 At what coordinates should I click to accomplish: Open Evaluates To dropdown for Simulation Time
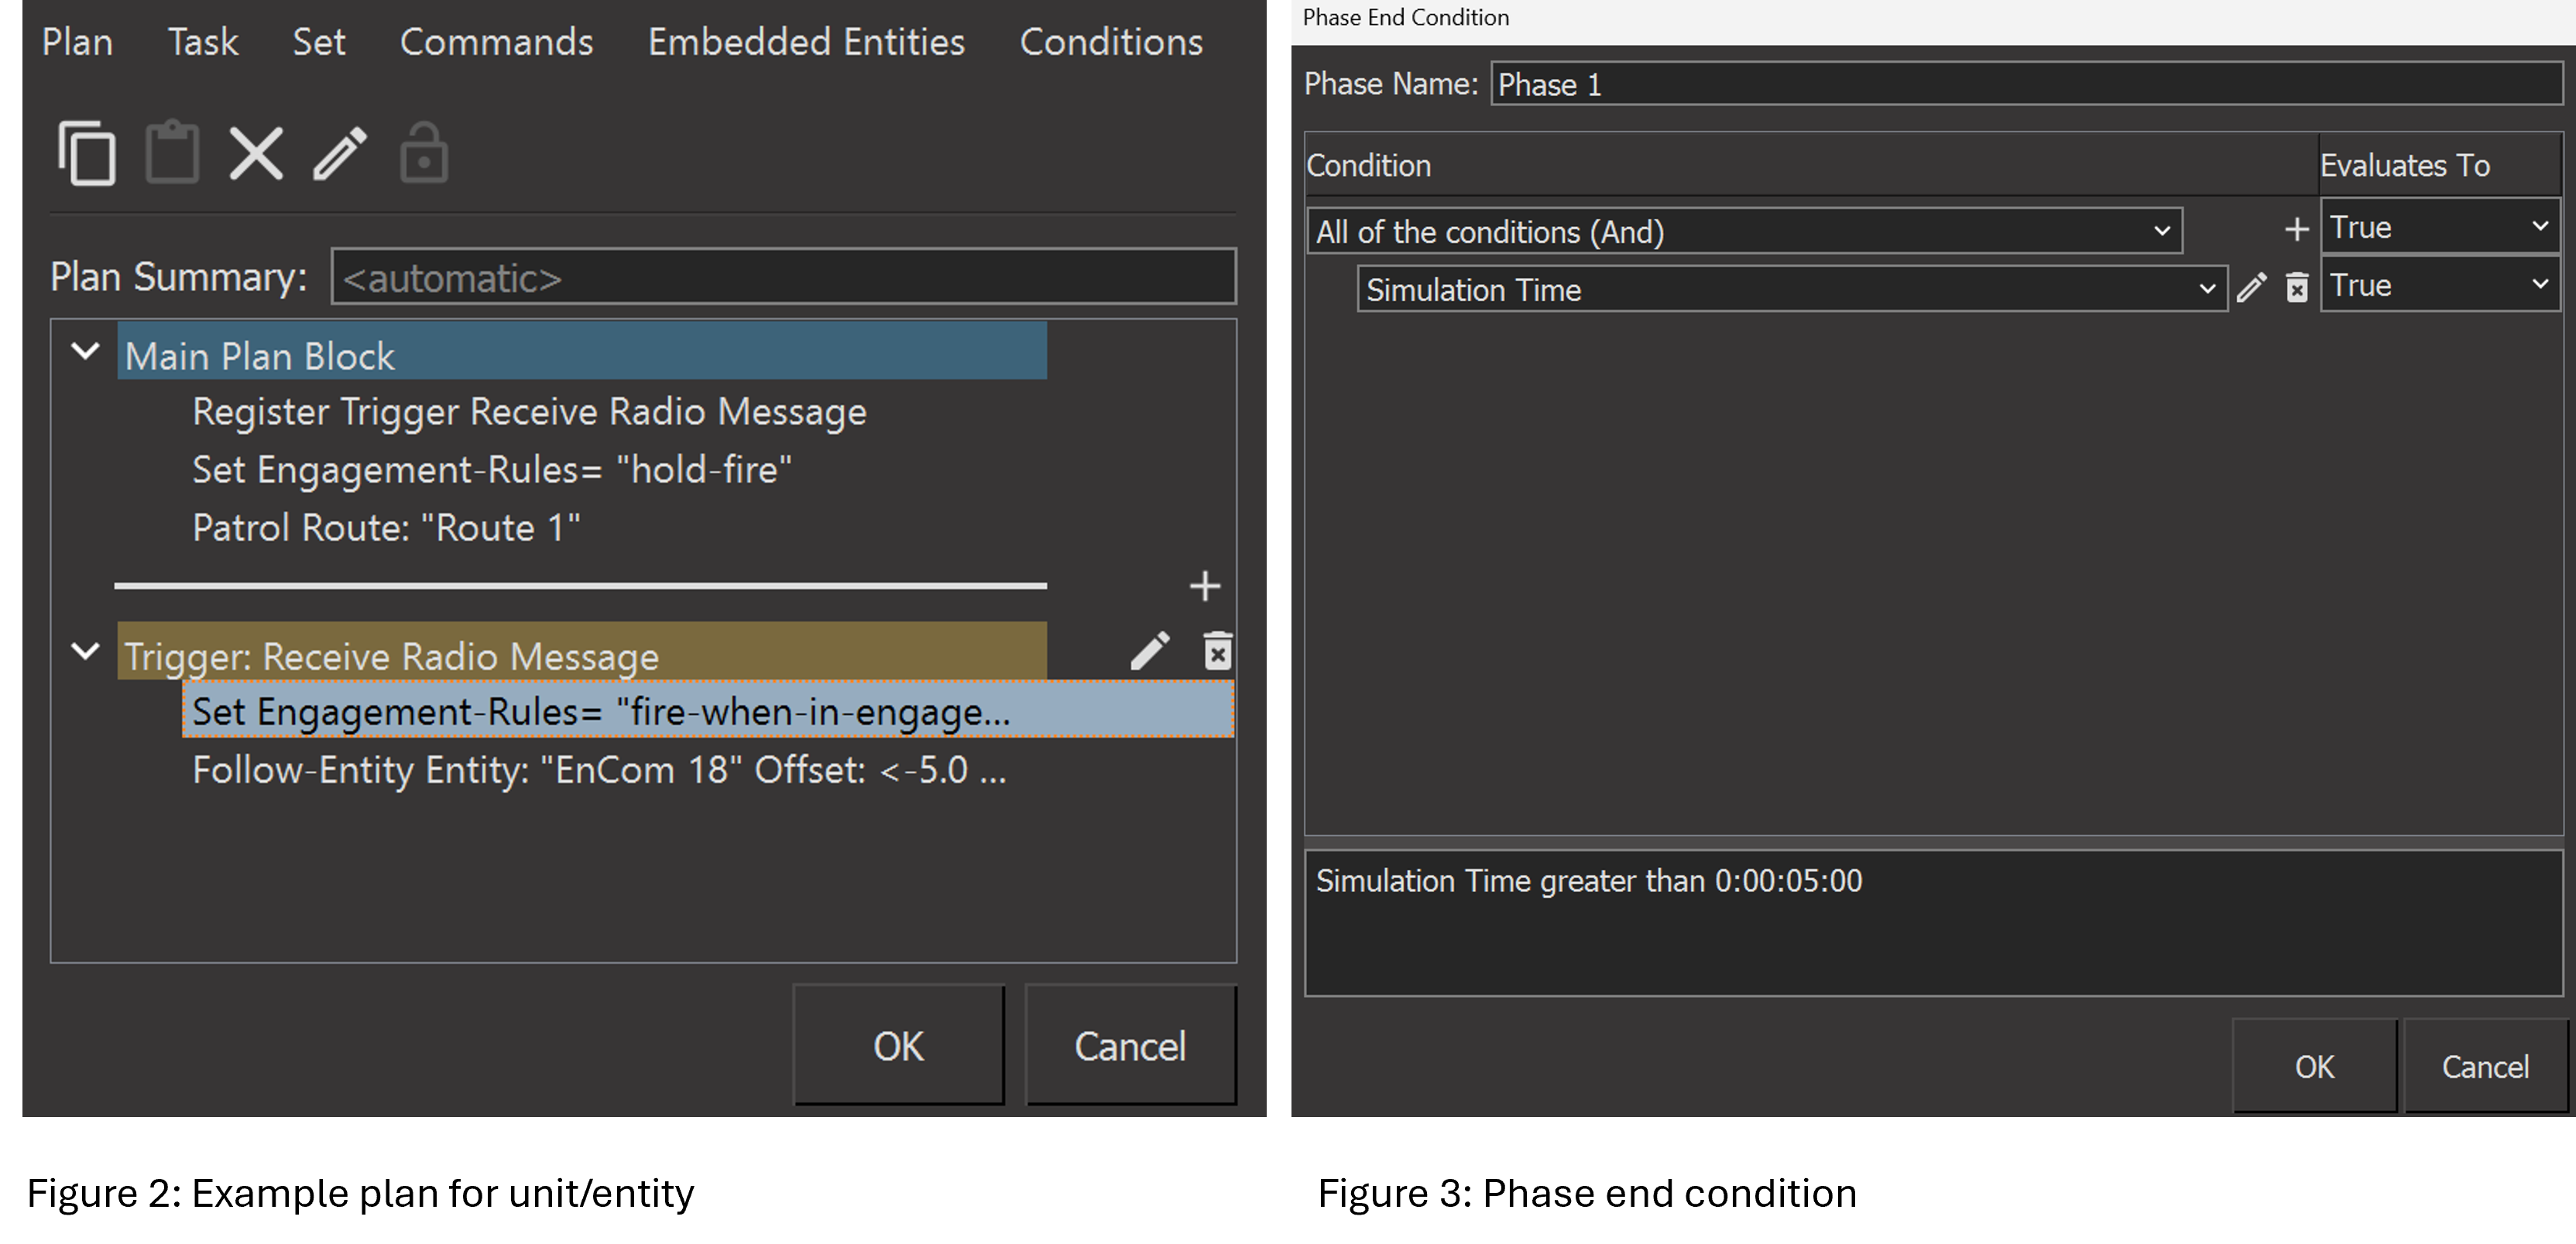tap(2439, 285)
